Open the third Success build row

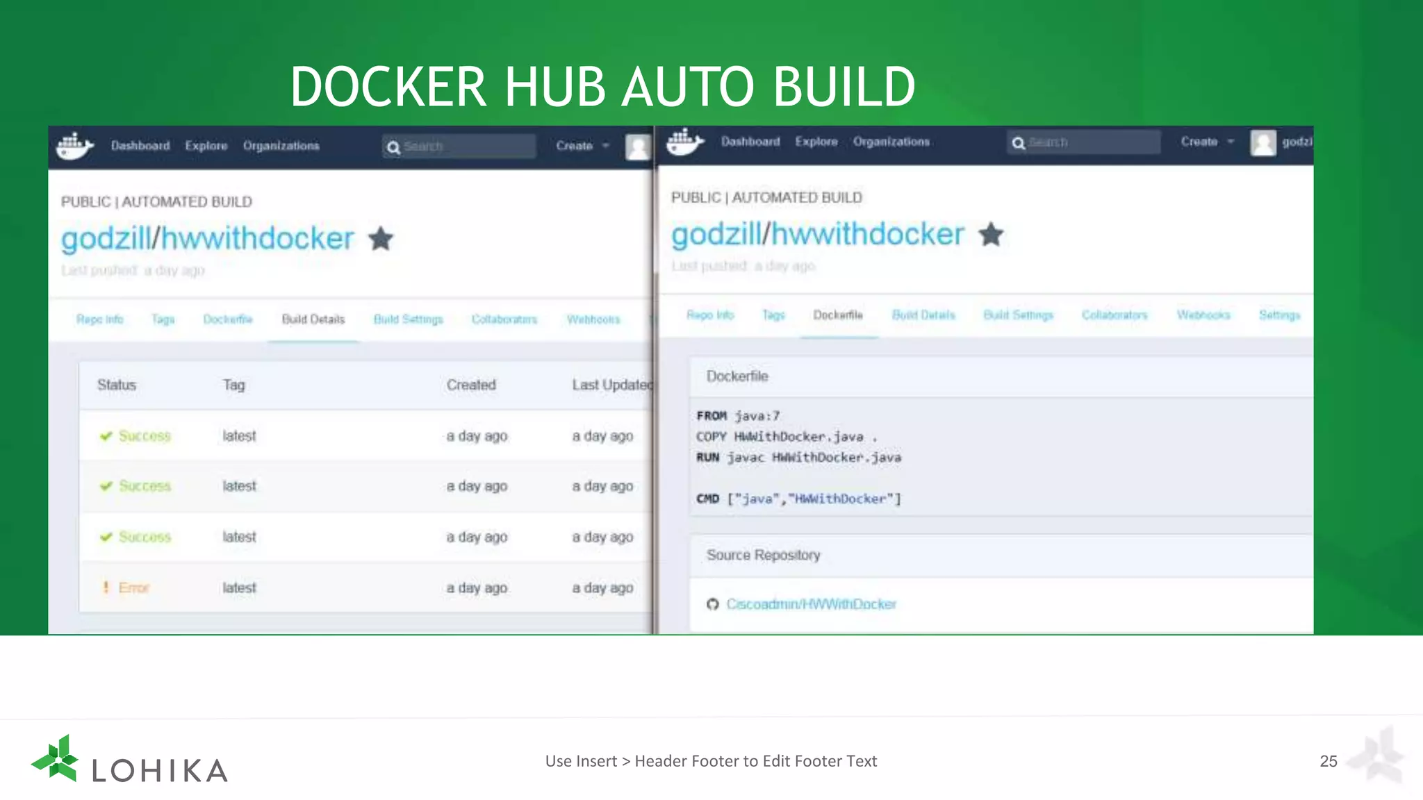pos(366,537)
